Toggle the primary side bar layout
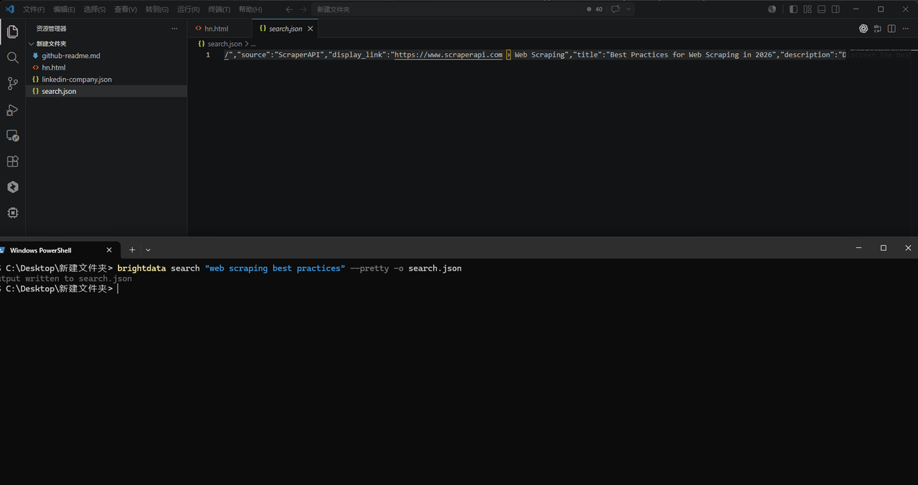 point(793,9)
